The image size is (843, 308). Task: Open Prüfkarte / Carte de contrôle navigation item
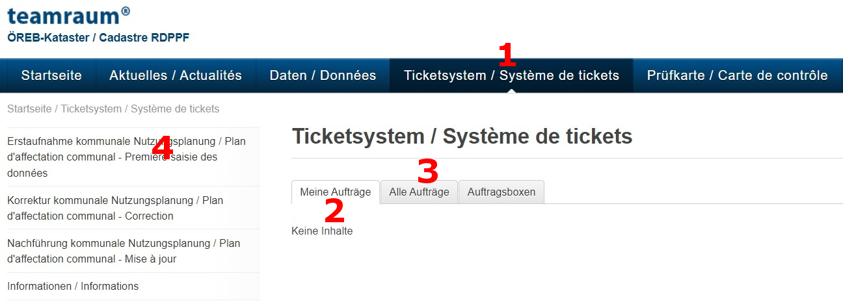[x=737, y=75]
